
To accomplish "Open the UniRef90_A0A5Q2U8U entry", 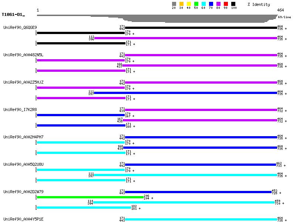I will tap(23, 164).
